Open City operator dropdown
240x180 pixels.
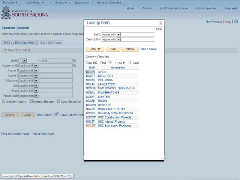click(x=36, y=86)
